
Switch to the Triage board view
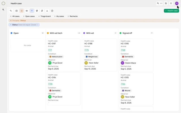pyautogui.click(x=44, y=16)
